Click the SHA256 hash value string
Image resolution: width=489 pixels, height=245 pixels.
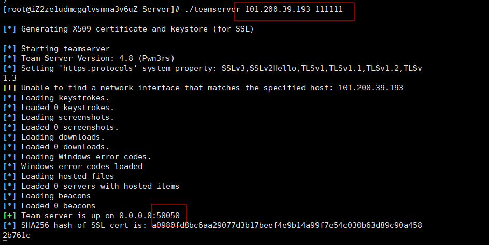click(x=286, y=225)
